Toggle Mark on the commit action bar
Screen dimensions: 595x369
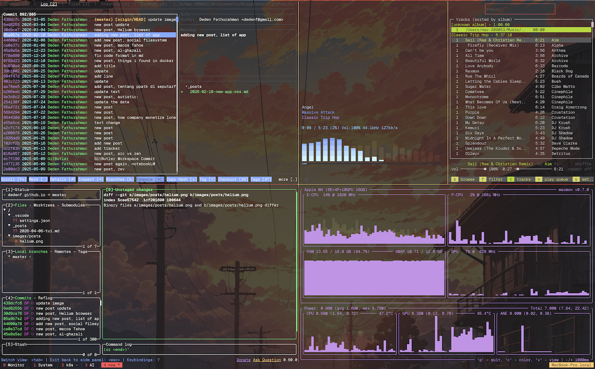37,179
